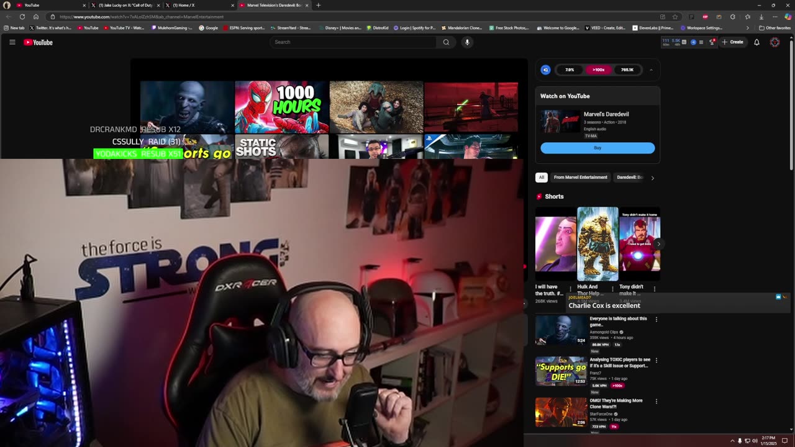The image size is (795, 447).
Task: Show next Shorts with arrow button
Action: 658,244
